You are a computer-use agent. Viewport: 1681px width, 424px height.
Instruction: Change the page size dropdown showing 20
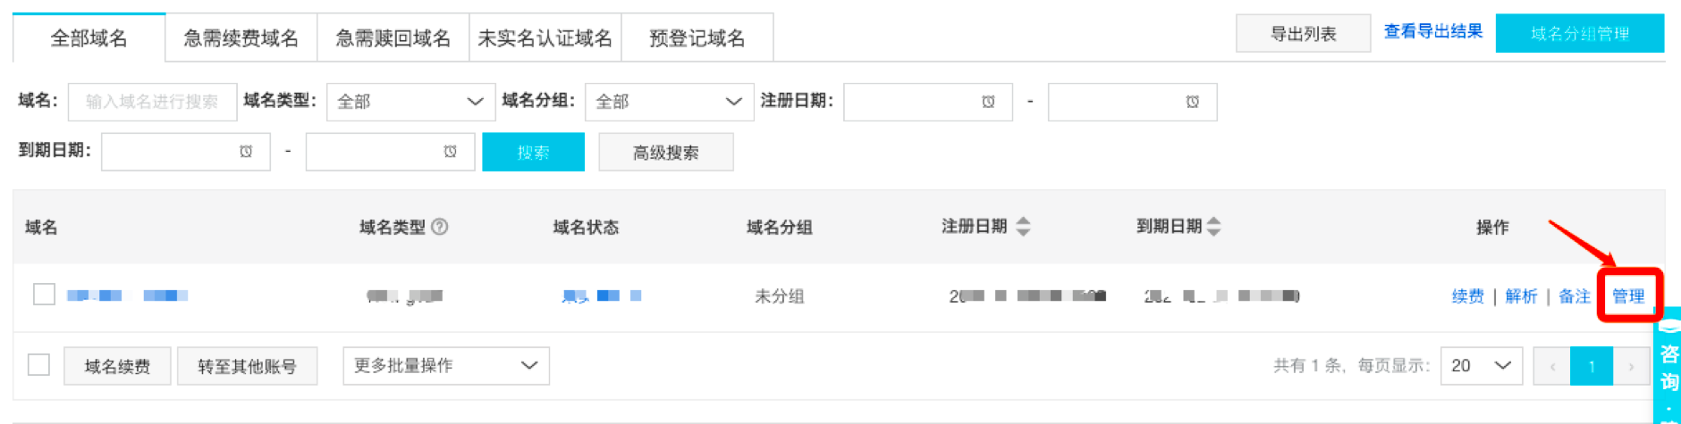coord(1482,366)
